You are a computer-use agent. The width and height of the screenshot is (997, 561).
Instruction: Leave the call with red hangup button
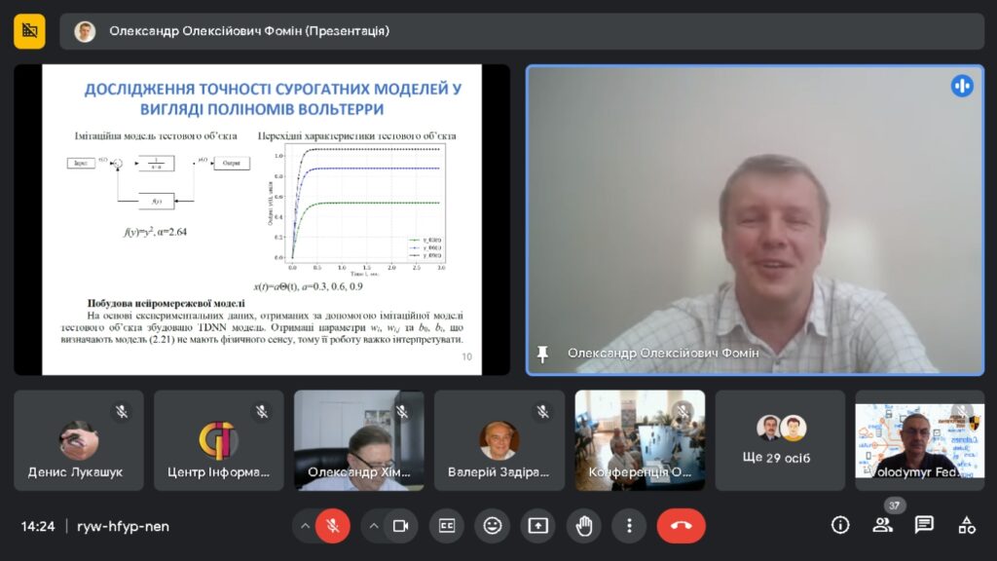(x=681, y=526)
